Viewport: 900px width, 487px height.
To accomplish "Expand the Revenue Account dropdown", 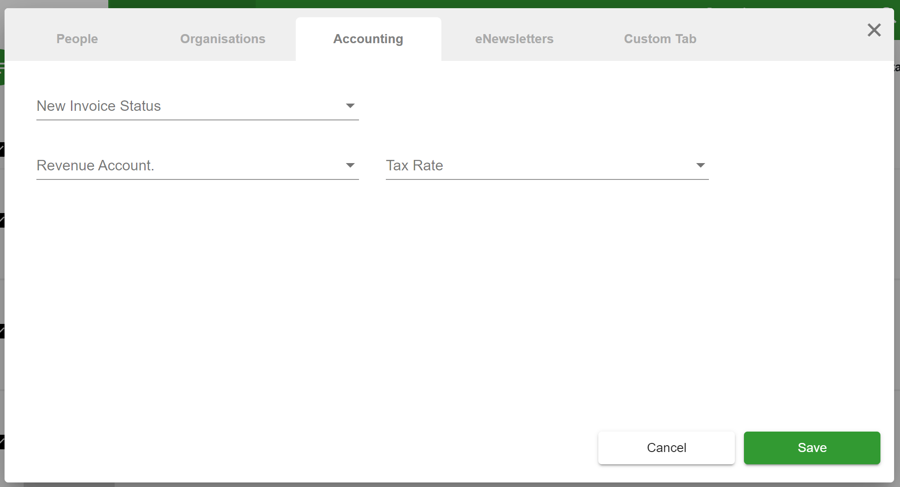I will tap(197, 165).
